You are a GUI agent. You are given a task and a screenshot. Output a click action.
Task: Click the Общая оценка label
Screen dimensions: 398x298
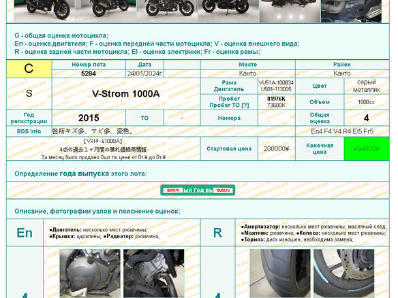tap(320, 118)
